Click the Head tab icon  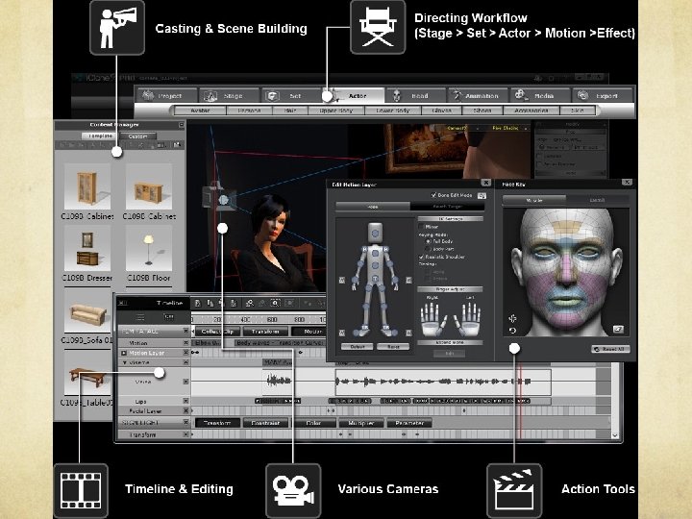tap(397, 95)
